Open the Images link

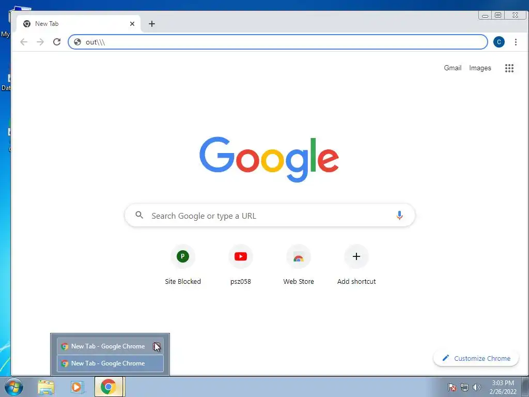point(480,68)
